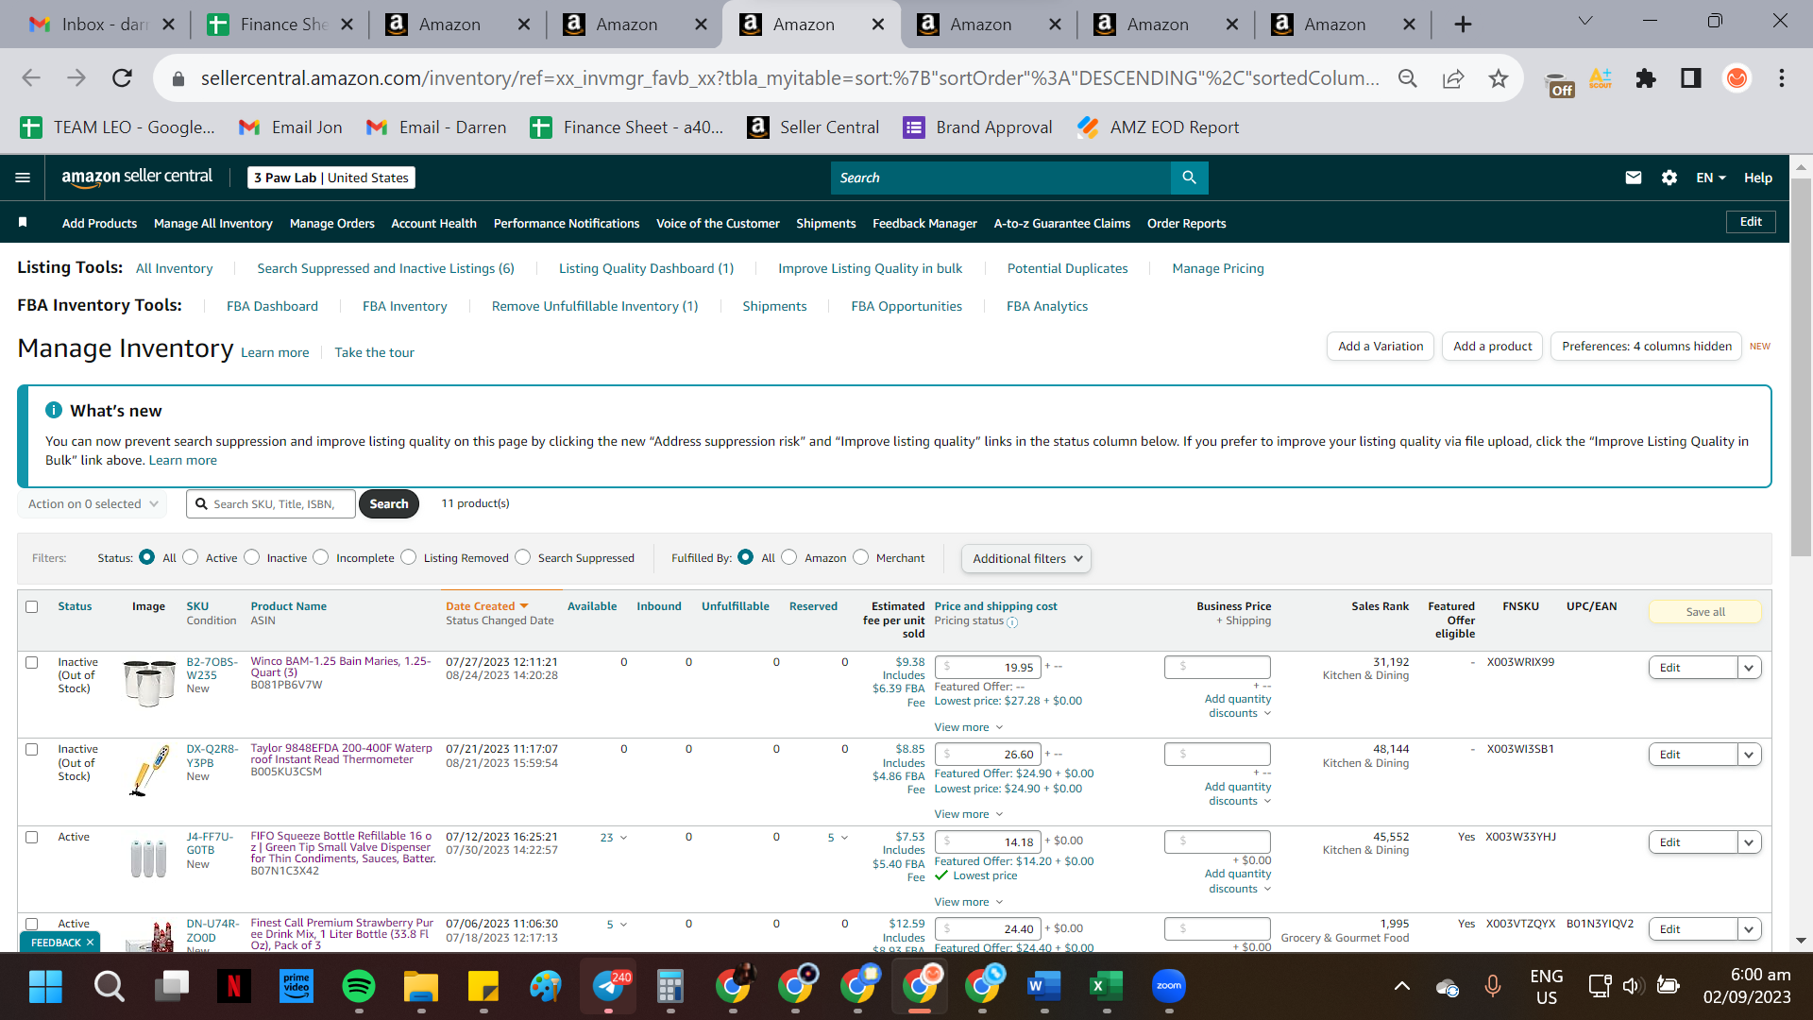Open the Seller Central hamburger menu
Image resolution: width=1813 pixels, height=1020 pixels.
23,178
